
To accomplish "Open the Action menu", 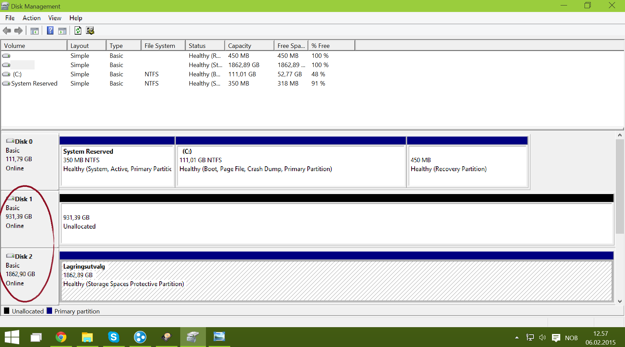I will click(x=32, y=18).
